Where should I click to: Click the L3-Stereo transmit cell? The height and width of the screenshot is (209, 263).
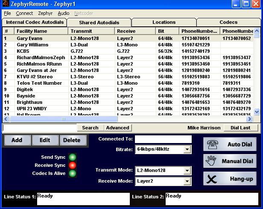tap(82, 77)
